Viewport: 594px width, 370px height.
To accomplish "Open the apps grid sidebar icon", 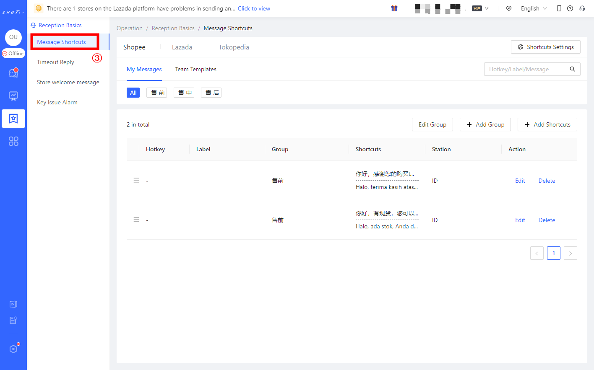I will point(13,141).
